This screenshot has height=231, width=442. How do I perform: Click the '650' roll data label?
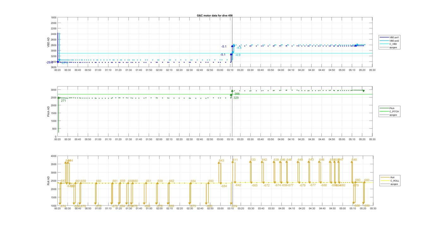[211, 181]
